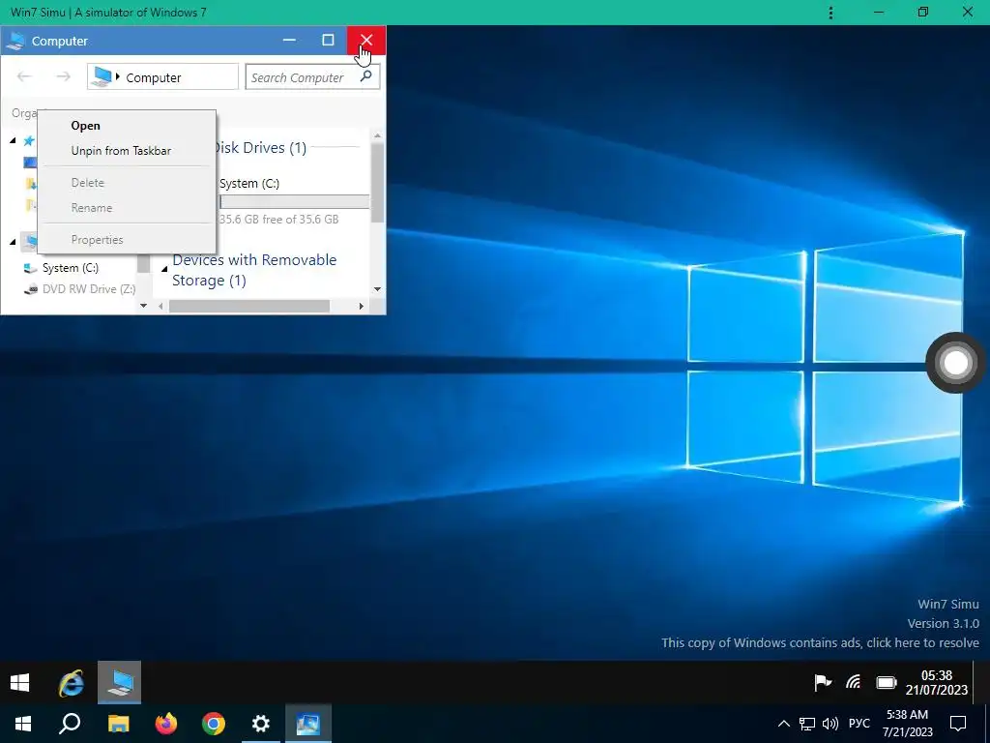Screen dimensions: 990x743
Task: Click the 5:38 AM system clock
Action: click(907, 724)
